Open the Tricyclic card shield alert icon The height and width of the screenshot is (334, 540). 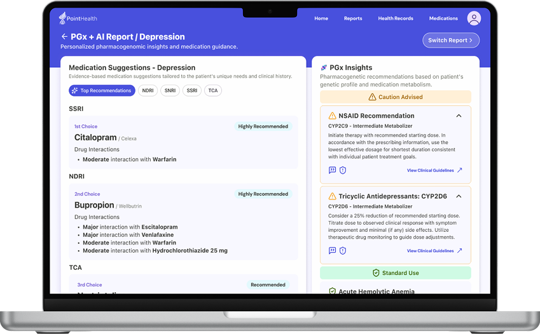click(x=343, y=250)
